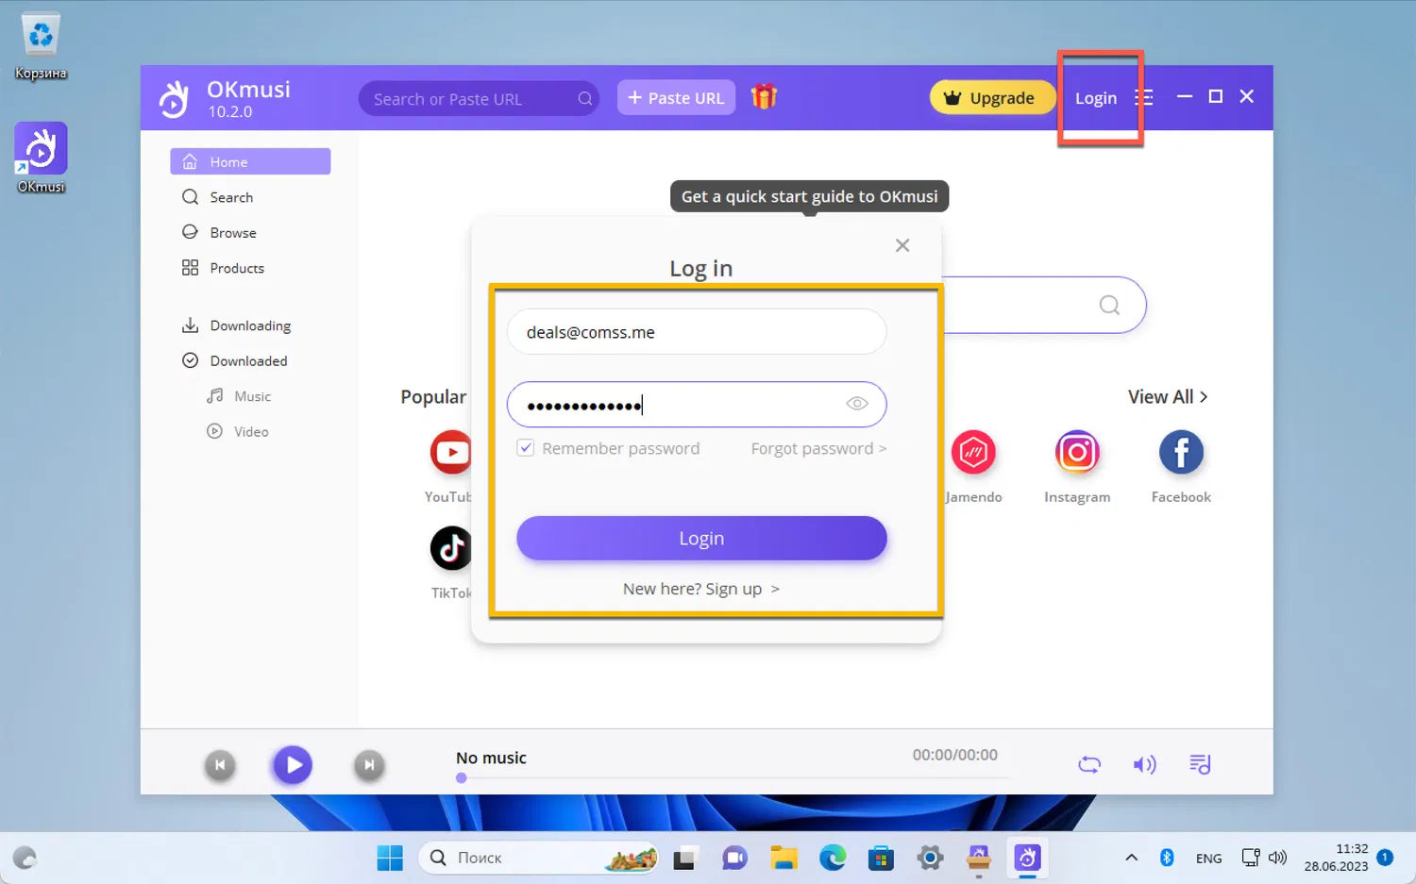1416x884 pixels.
Task: Open OKmusi desktop shortcut
Action: [x=41, y=158]
